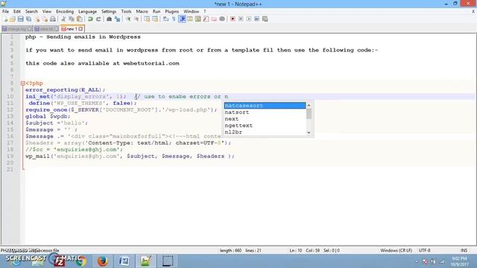Toggle the highlighted indent guide button
Image resolution: width=477 pixels, height=268 pixels.
click(x=182, y=19)
